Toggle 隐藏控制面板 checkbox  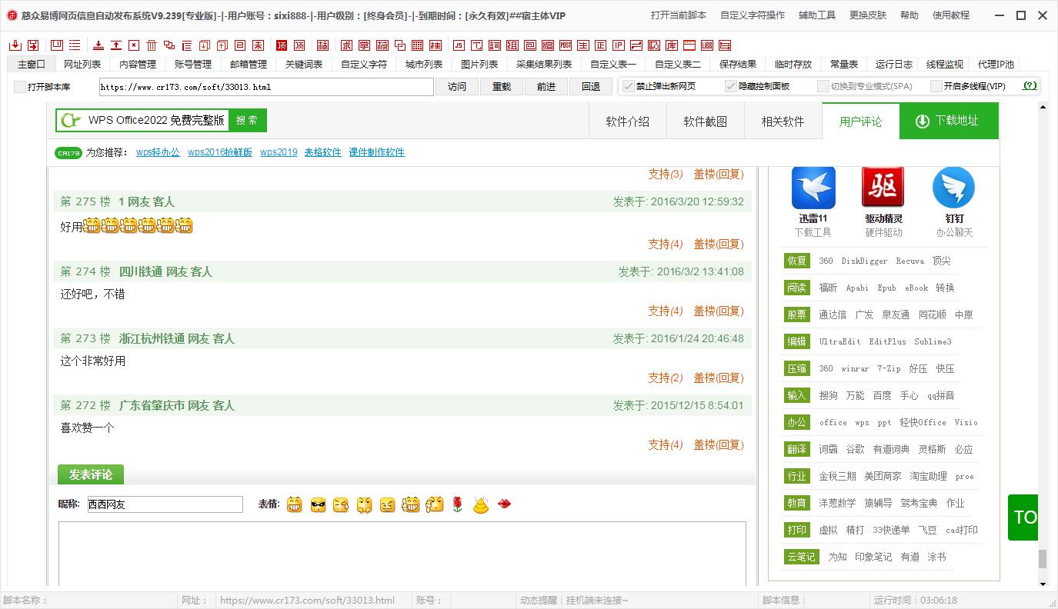tap(731, 86)
